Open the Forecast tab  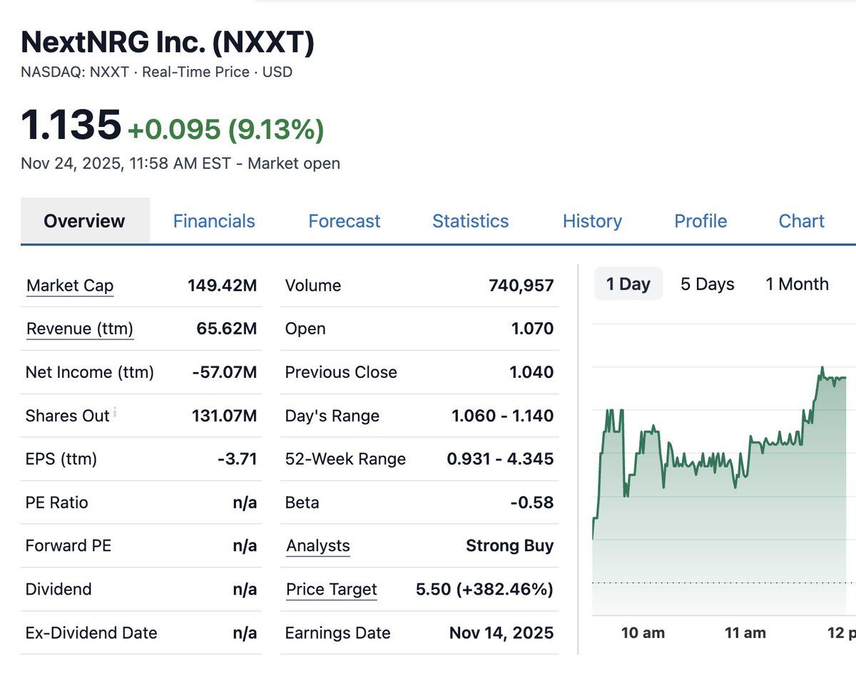(345, 221)
